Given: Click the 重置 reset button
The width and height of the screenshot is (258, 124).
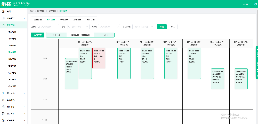Looking at the screenshot, I should (x=173, y=27).
